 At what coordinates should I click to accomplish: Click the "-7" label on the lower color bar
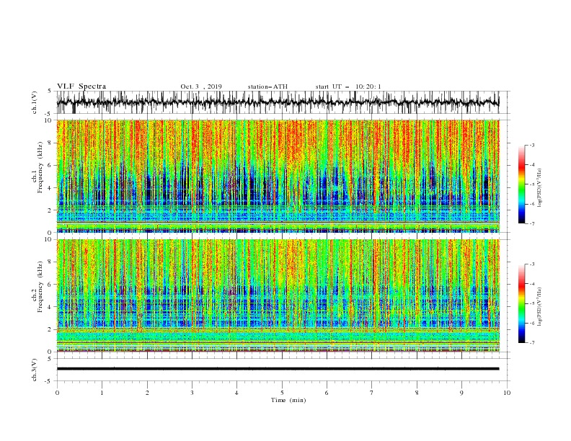tap(531, 343)
